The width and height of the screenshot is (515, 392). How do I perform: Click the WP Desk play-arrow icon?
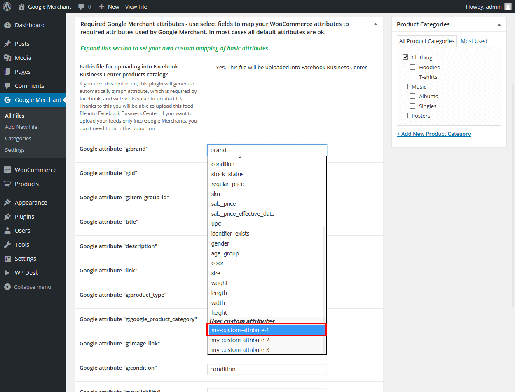[7, 273]
